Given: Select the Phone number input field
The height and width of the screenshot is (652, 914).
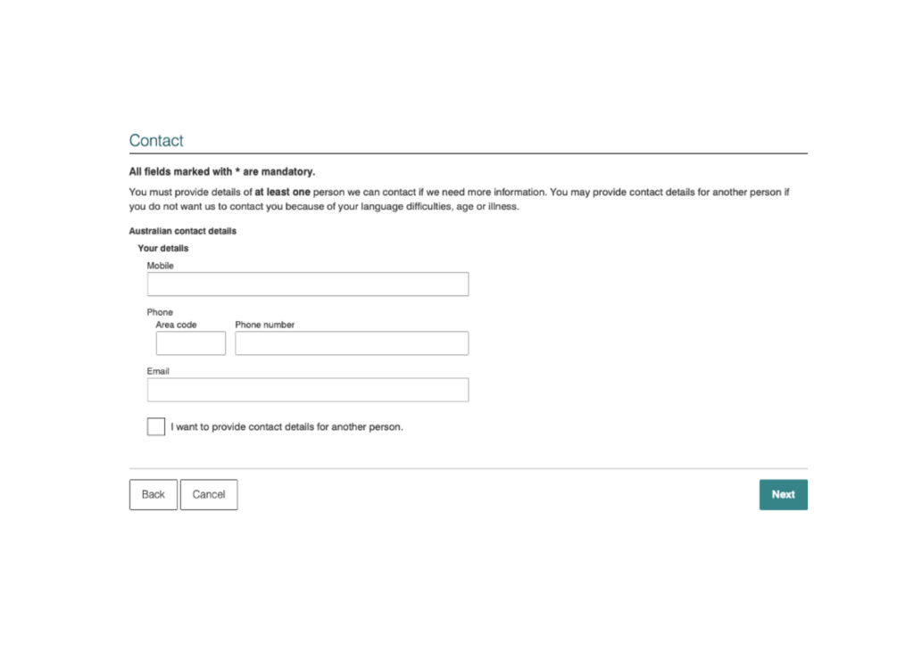Looking at the screenshot, I should pyautogui.click(x=351, y=343).
